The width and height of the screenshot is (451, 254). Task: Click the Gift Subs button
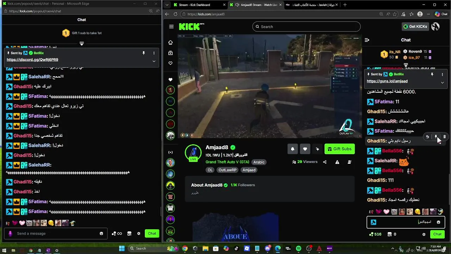[340, 149]
